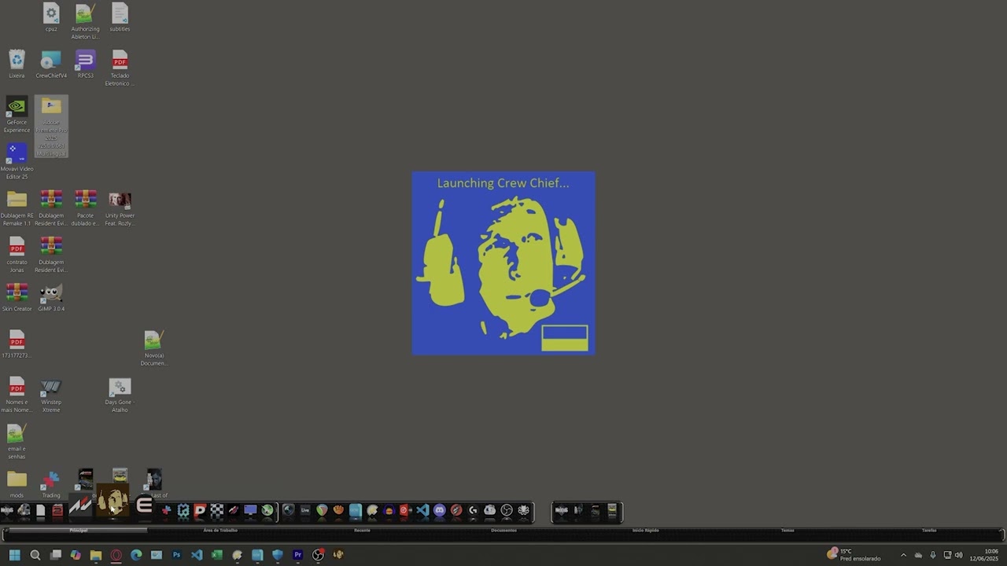Screen dimensions: 1007x566
Task: Select the Início Rápido tab
Action: point(645,531)
